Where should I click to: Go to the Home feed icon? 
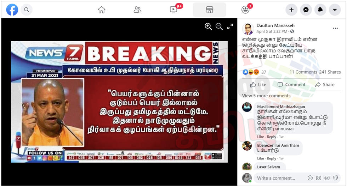tap(102, 10)
